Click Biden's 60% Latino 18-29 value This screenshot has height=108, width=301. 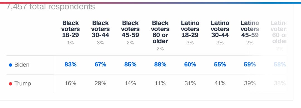[x=190, y=65]
